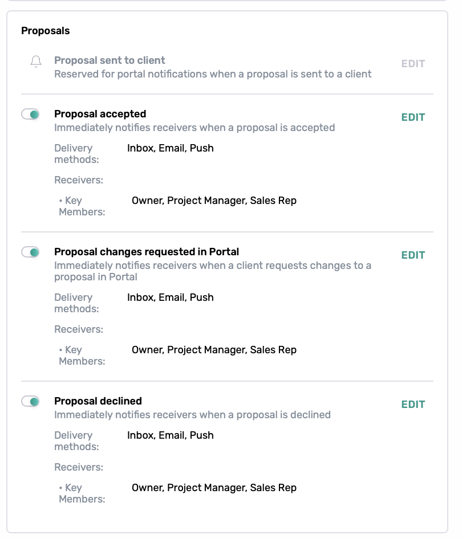Toggle off Proposal accepted notification
This screenshot has width=462, height=539.
coord(30,114)
